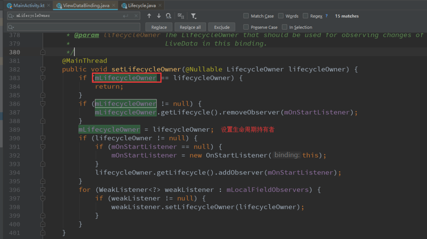Collapse setLifecycleOwner method fold at line 382

click(43, 70)
